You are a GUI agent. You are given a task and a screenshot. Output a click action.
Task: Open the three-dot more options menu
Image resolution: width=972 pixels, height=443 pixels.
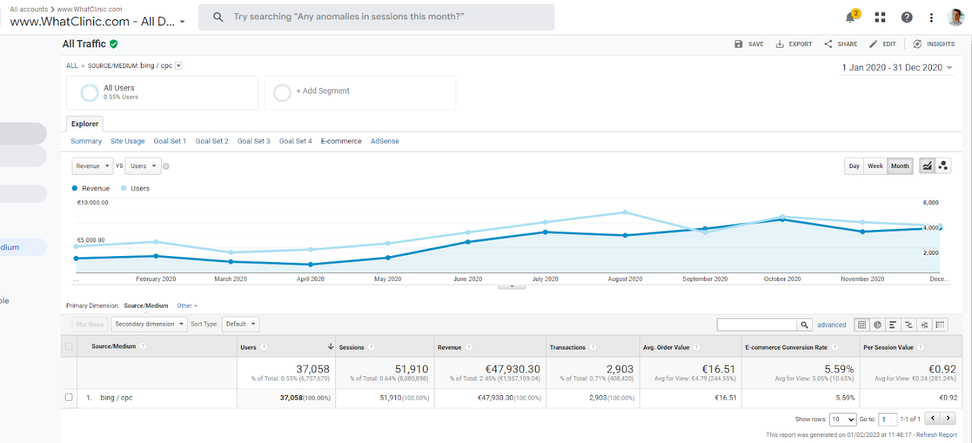931,18
